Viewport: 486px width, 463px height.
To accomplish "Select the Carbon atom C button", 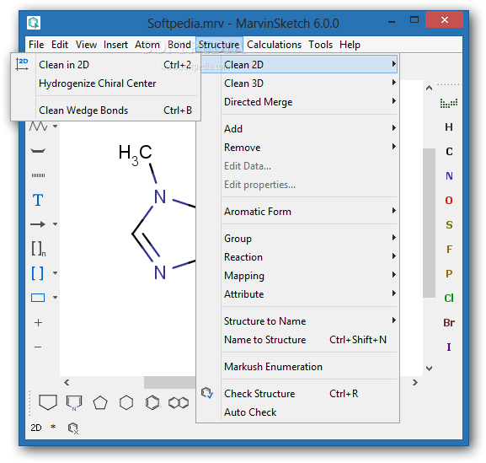I will [x=449, y=152].
